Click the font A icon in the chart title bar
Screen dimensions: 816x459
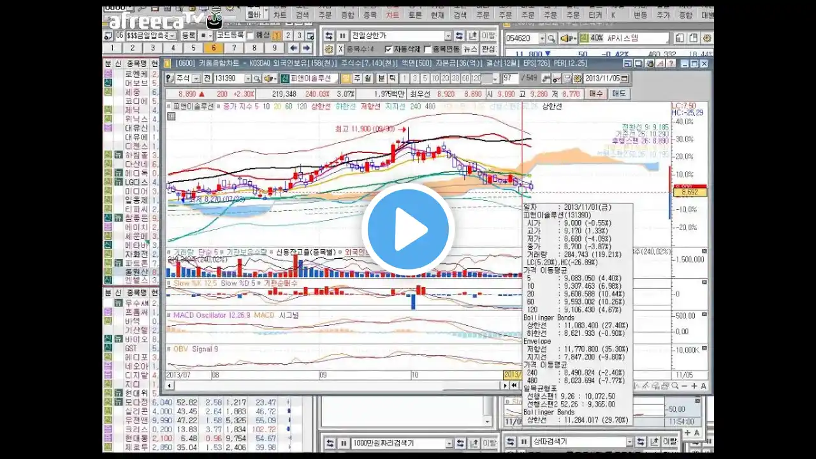tap(660, 64)
